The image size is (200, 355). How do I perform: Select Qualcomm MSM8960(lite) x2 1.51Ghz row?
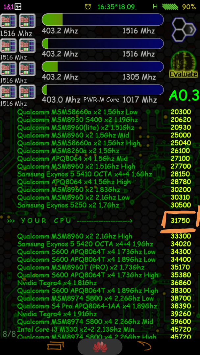[x=104, y=128]
